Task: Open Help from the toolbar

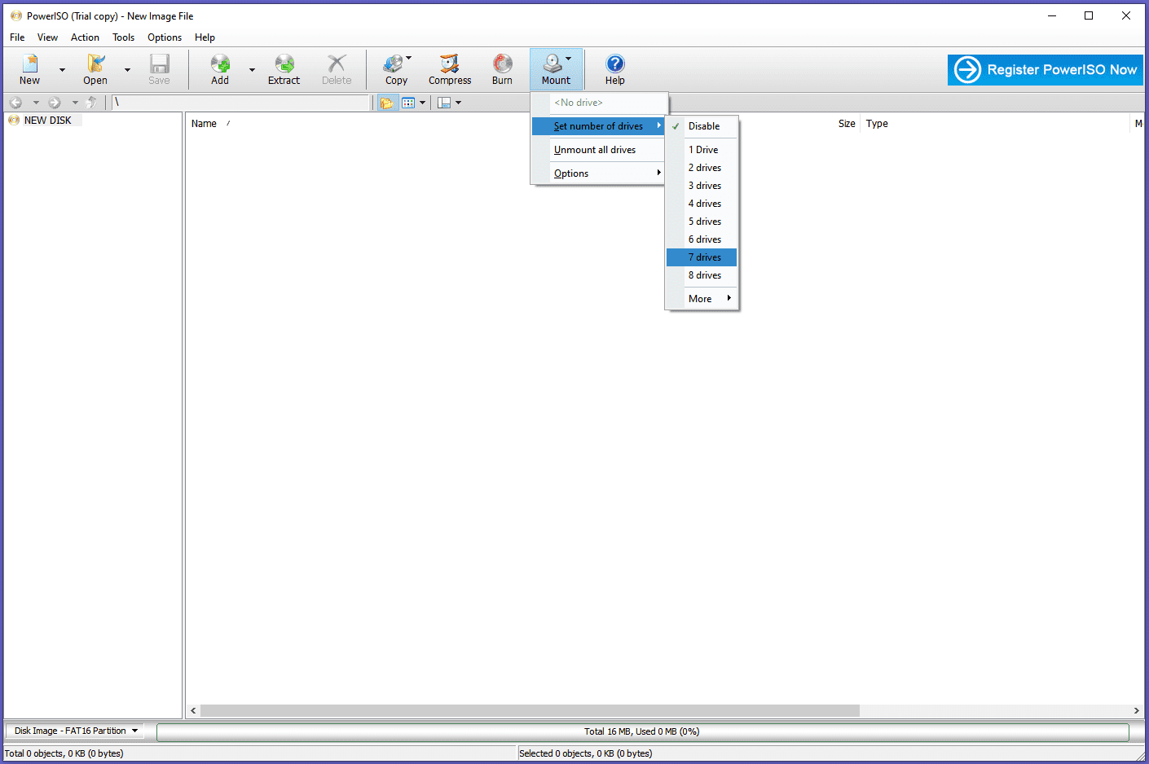Action: 615,69
